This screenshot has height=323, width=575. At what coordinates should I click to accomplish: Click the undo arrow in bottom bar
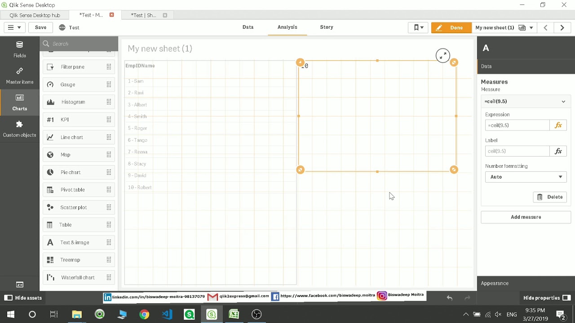pyautogui.click(x=449, y=298)
